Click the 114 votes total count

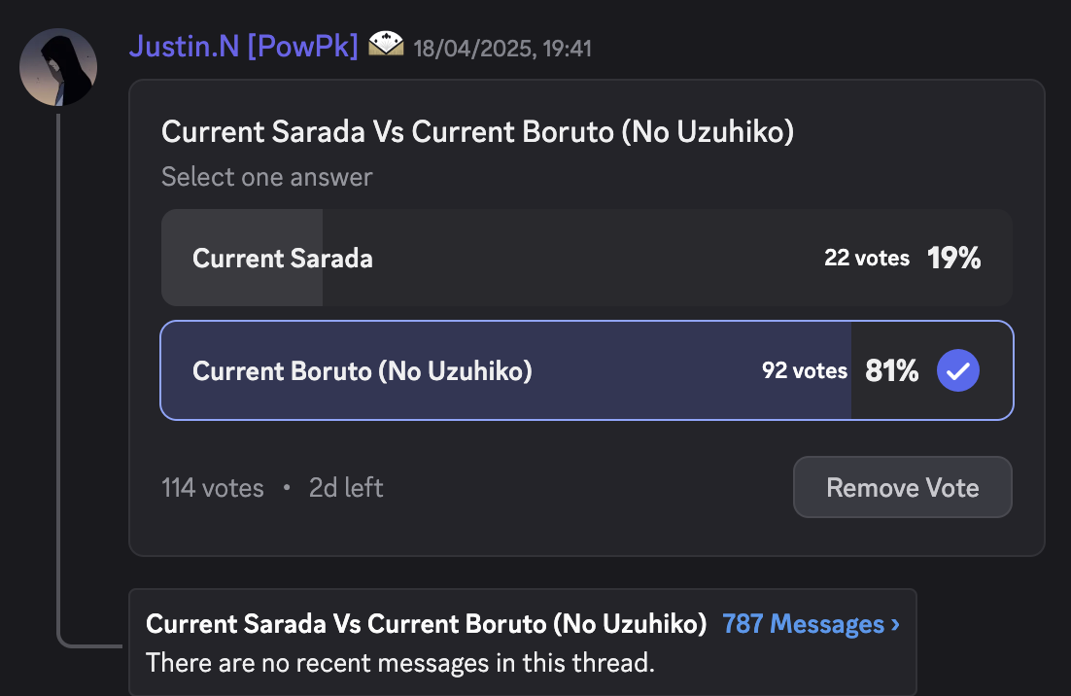click(213, 488)
